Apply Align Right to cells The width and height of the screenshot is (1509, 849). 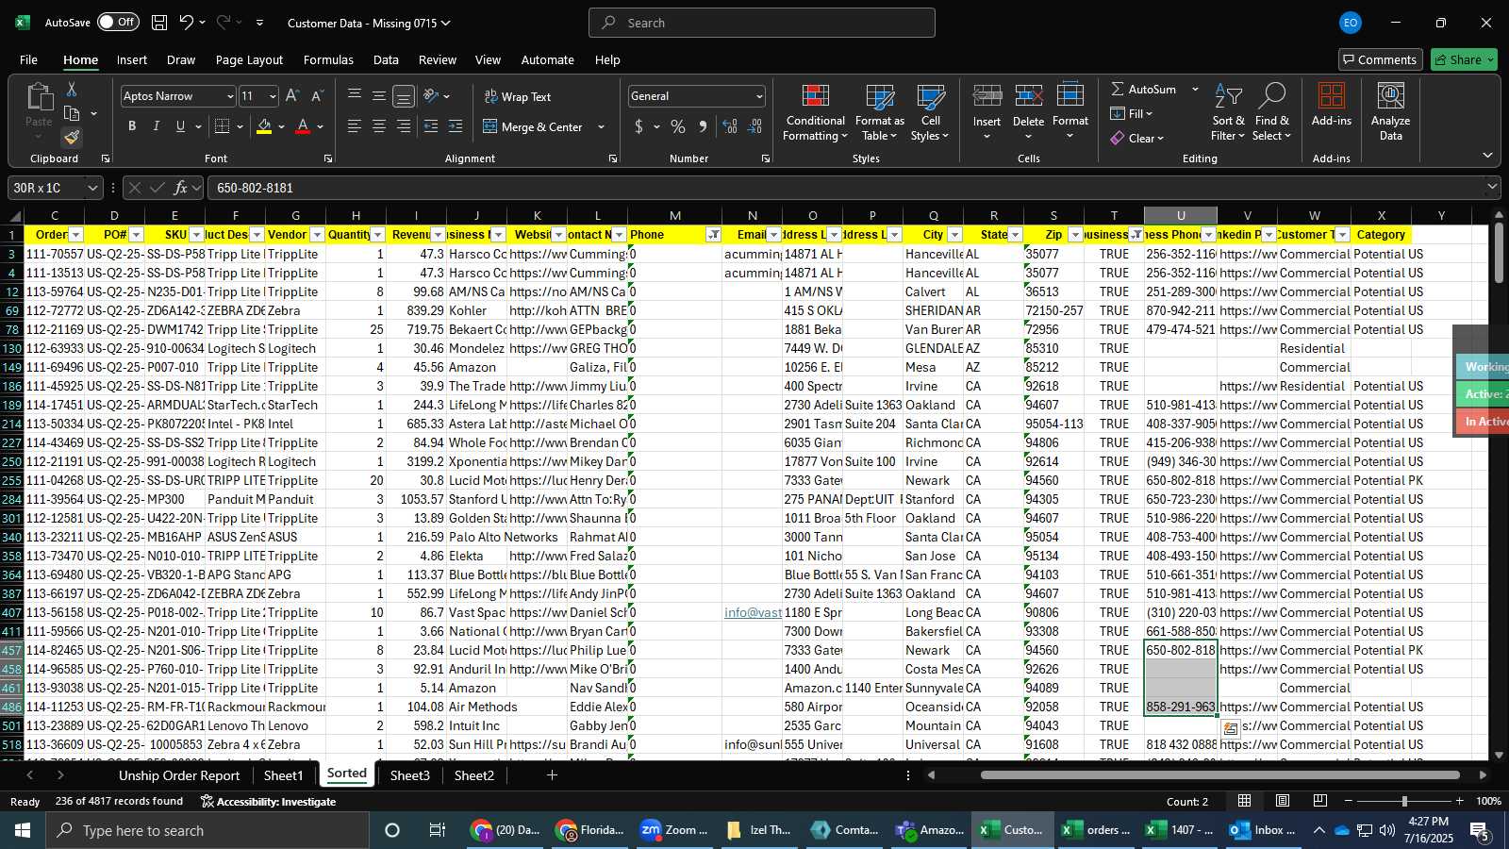point(404,126)
